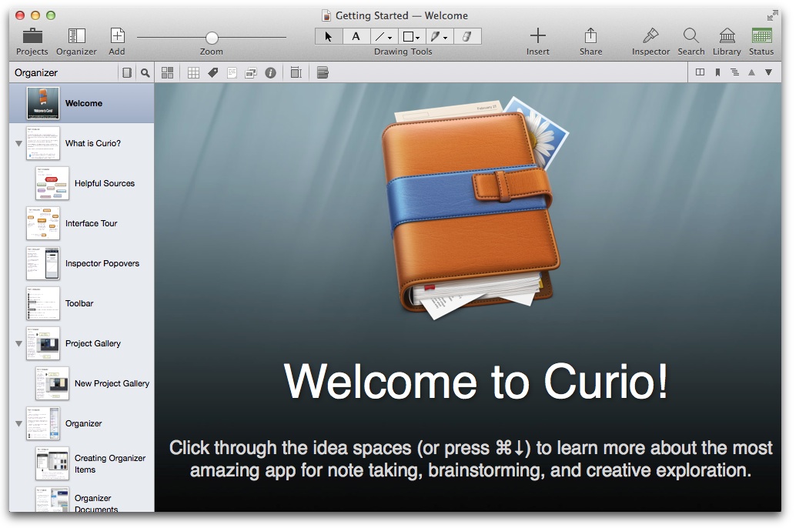Click the dimension frame icon
Screen dimensions: 799x528
coord(296,73)
